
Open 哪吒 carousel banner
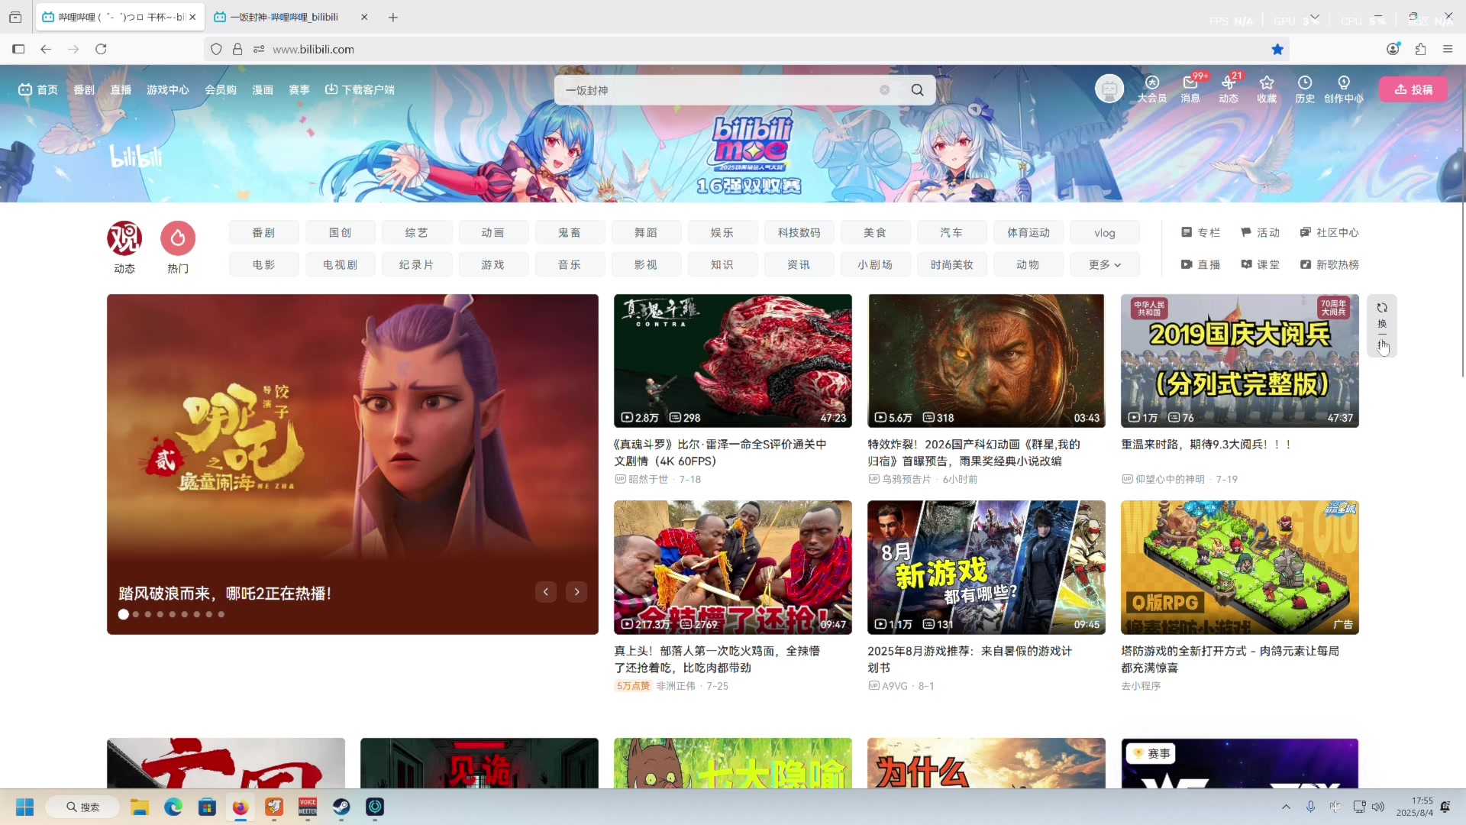[353, 464]
